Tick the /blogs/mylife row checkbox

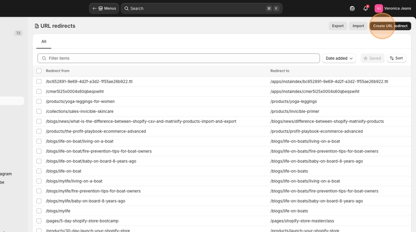39,211
